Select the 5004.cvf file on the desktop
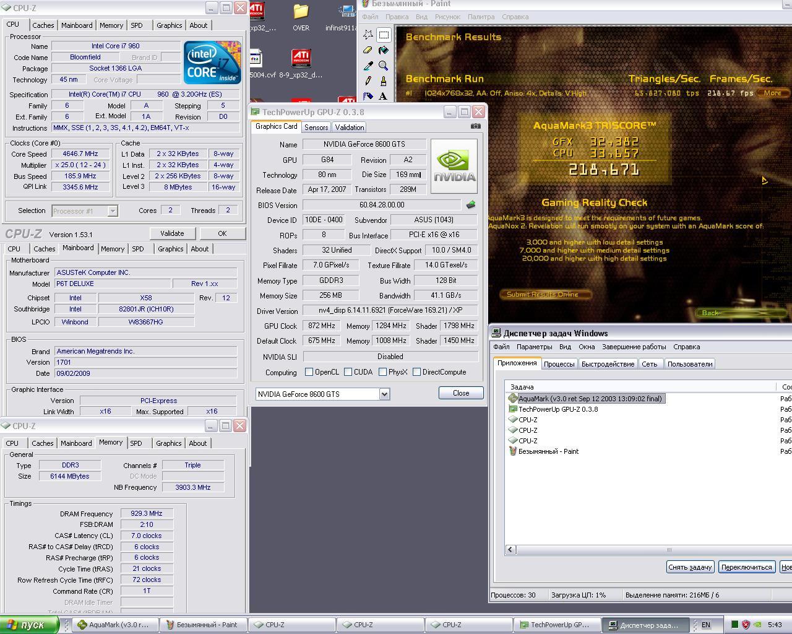The width and height of the screenshot is (792, 634). click(x=262, y=64)
